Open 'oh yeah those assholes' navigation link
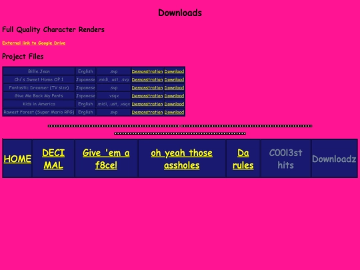The height and width of the screenshot is (270, 360). [x=181, y=159]
